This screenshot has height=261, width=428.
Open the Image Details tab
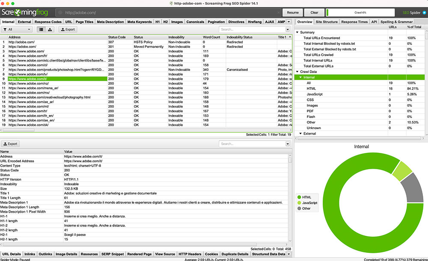(66, 254)
